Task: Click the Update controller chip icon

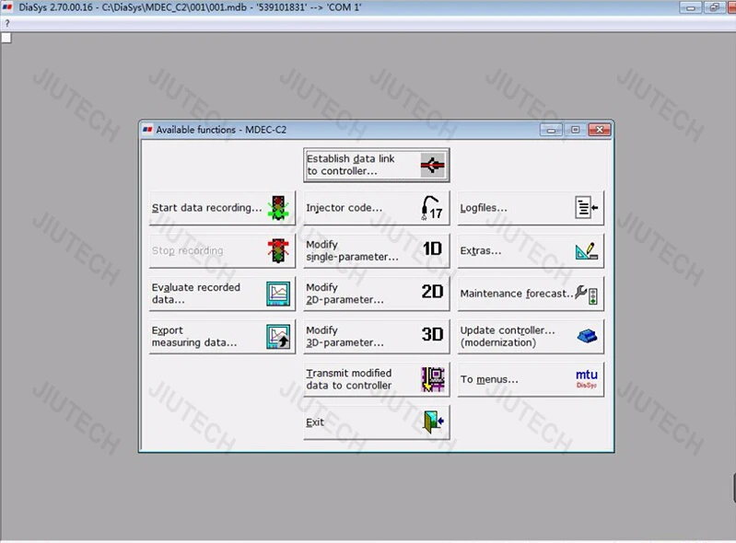Action: click(587, 336)
